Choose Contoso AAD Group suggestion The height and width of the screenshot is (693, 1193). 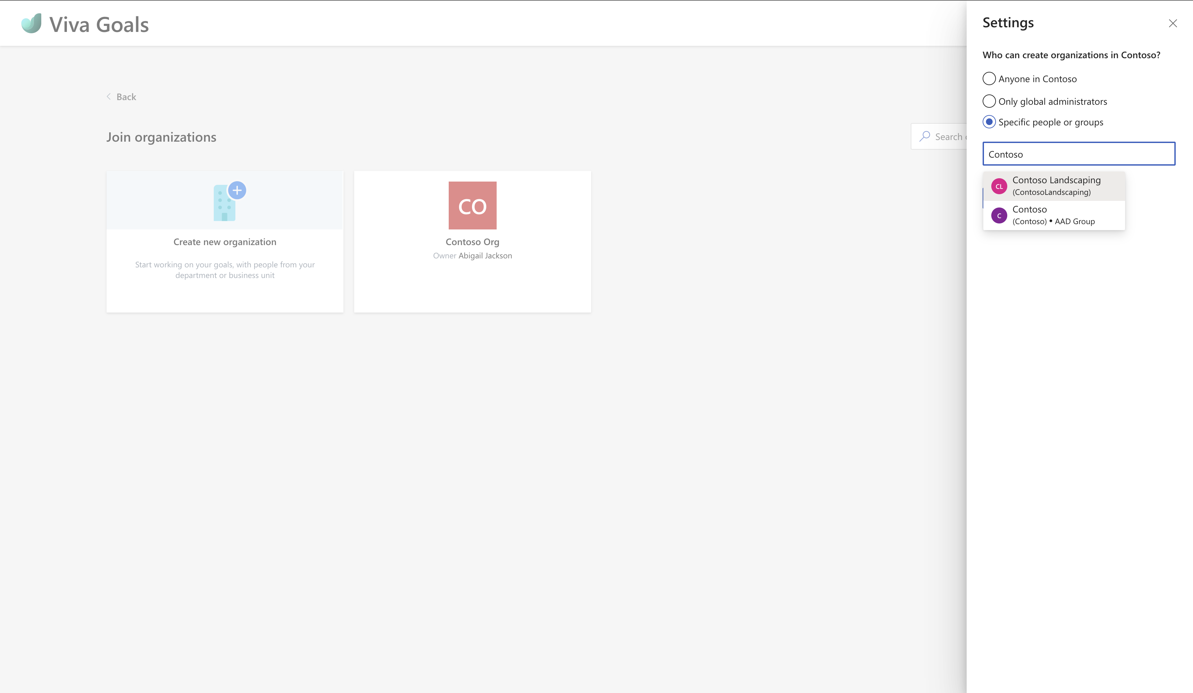pos(1054,215)
